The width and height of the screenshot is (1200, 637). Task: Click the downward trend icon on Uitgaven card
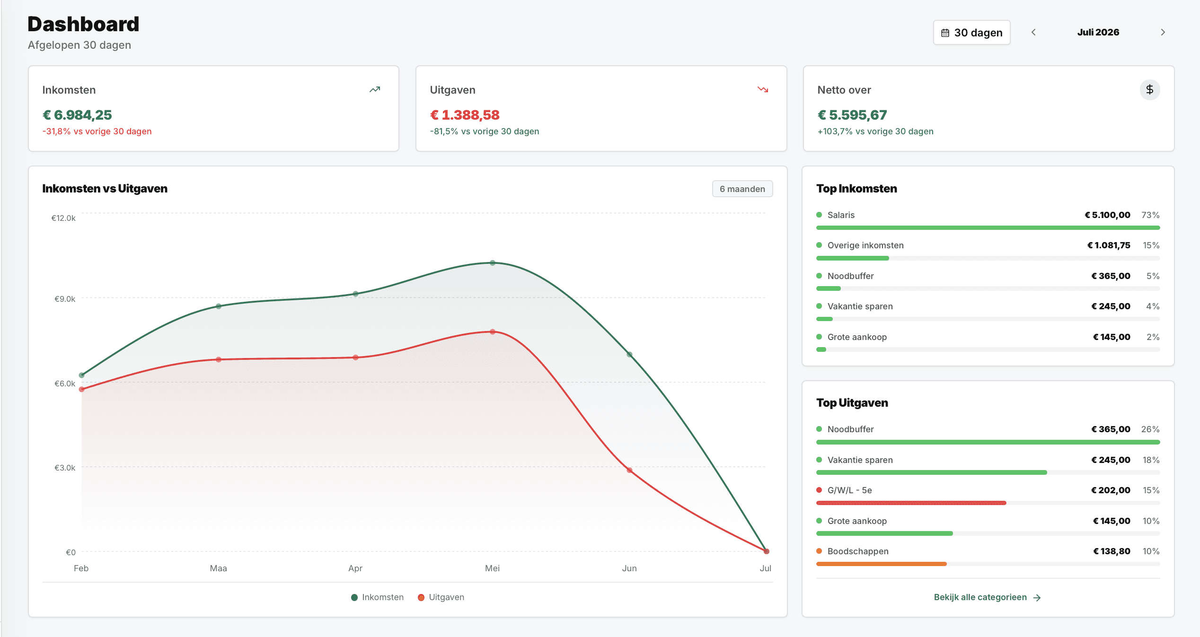point(763,89)
